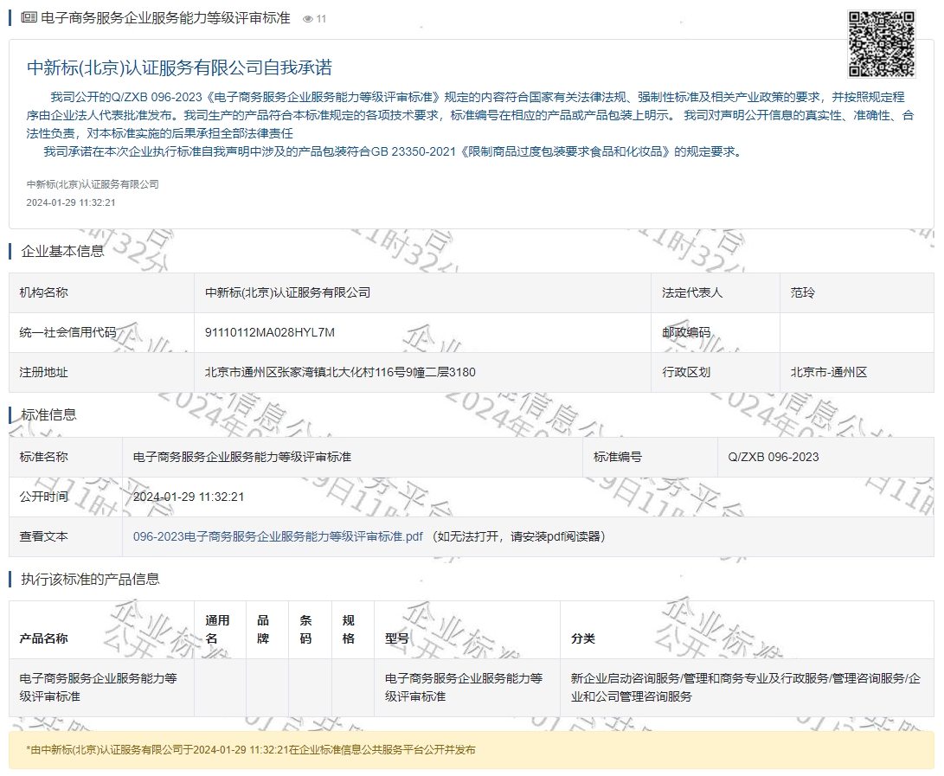Click the standard number Q/ZXB 096-2023 cell
The image size is (944, 776).
[x=825, y=457]
